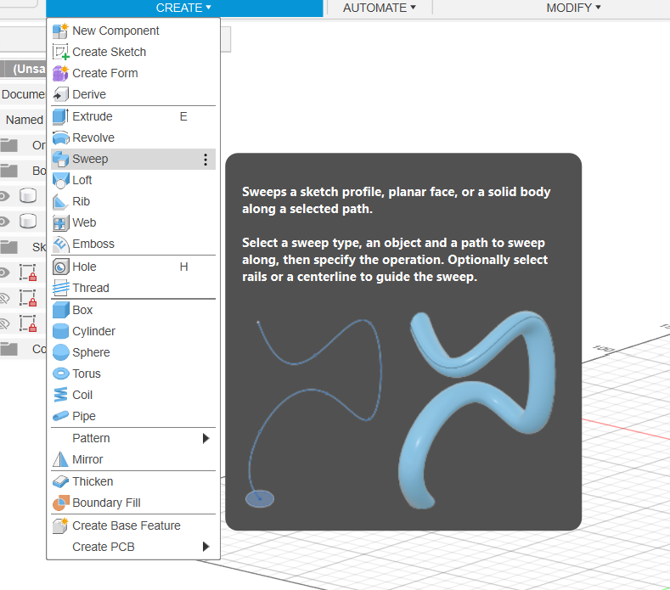Toggle visibility eye of first body
The width and height of the screenshot is (670, 590).
pyautogui.click(x=4, y=196)
